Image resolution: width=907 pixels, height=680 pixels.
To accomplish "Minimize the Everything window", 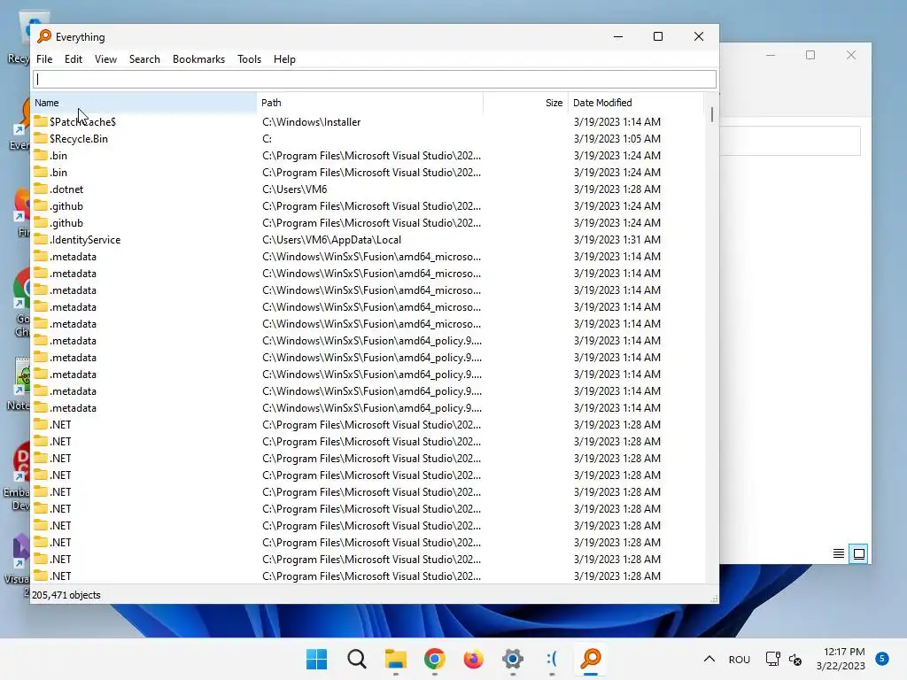I will pos(618,36).
